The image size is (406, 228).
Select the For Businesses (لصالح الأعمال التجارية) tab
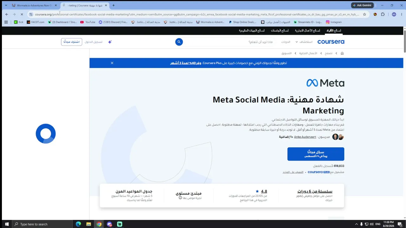(x=308, y=31)
